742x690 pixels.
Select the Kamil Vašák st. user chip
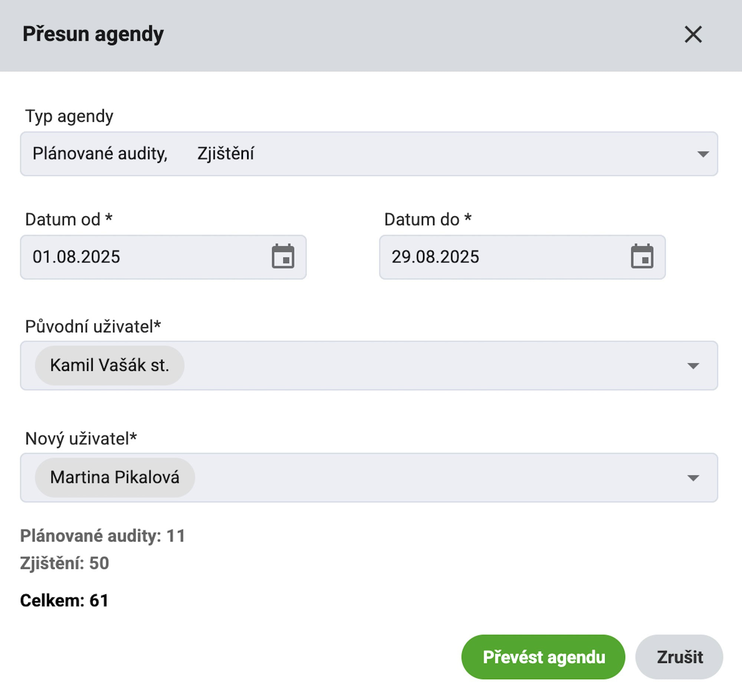(x=109, y=365)
